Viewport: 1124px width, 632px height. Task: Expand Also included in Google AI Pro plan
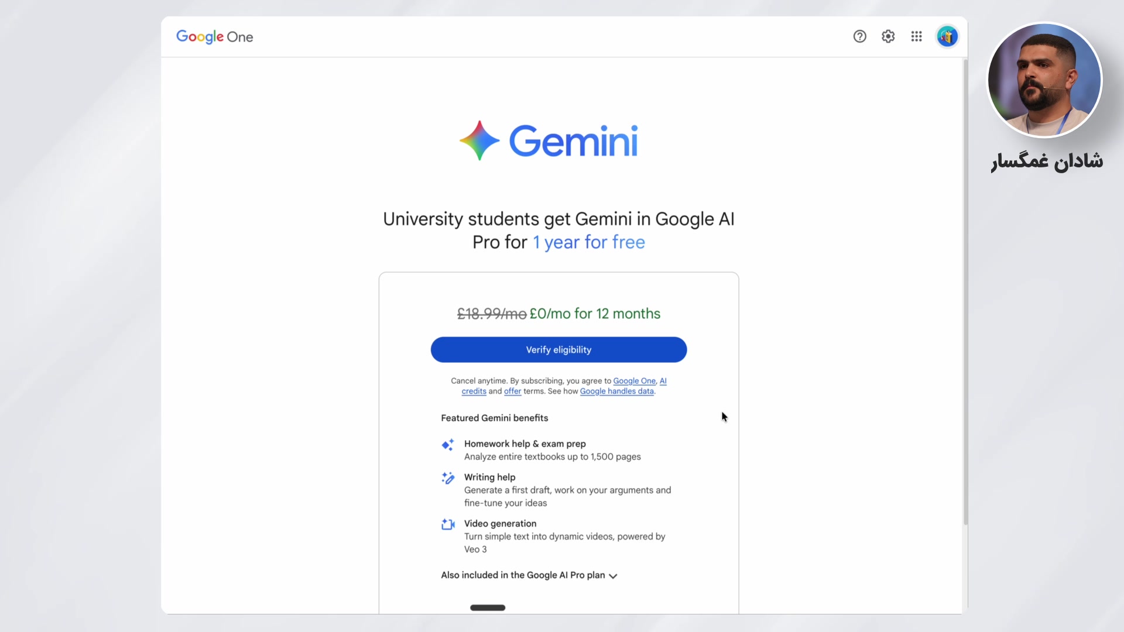pyautogui.click(x=523, y=575)
